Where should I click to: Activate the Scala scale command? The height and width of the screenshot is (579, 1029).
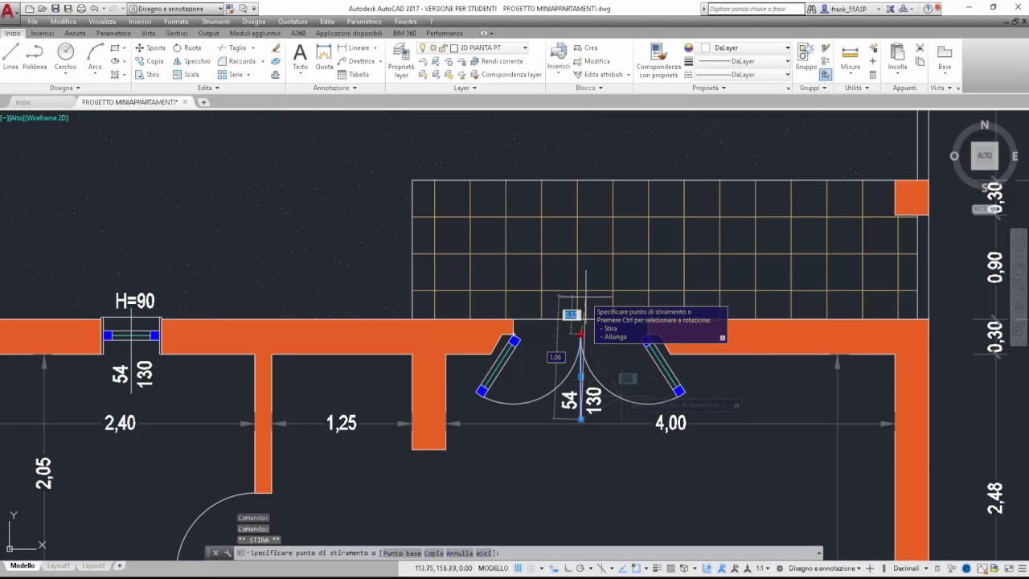[x=186, y=75]
